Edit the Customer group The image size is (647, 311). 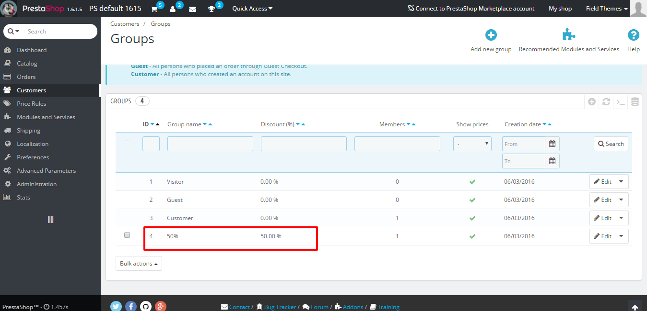(x=602, y=218)
